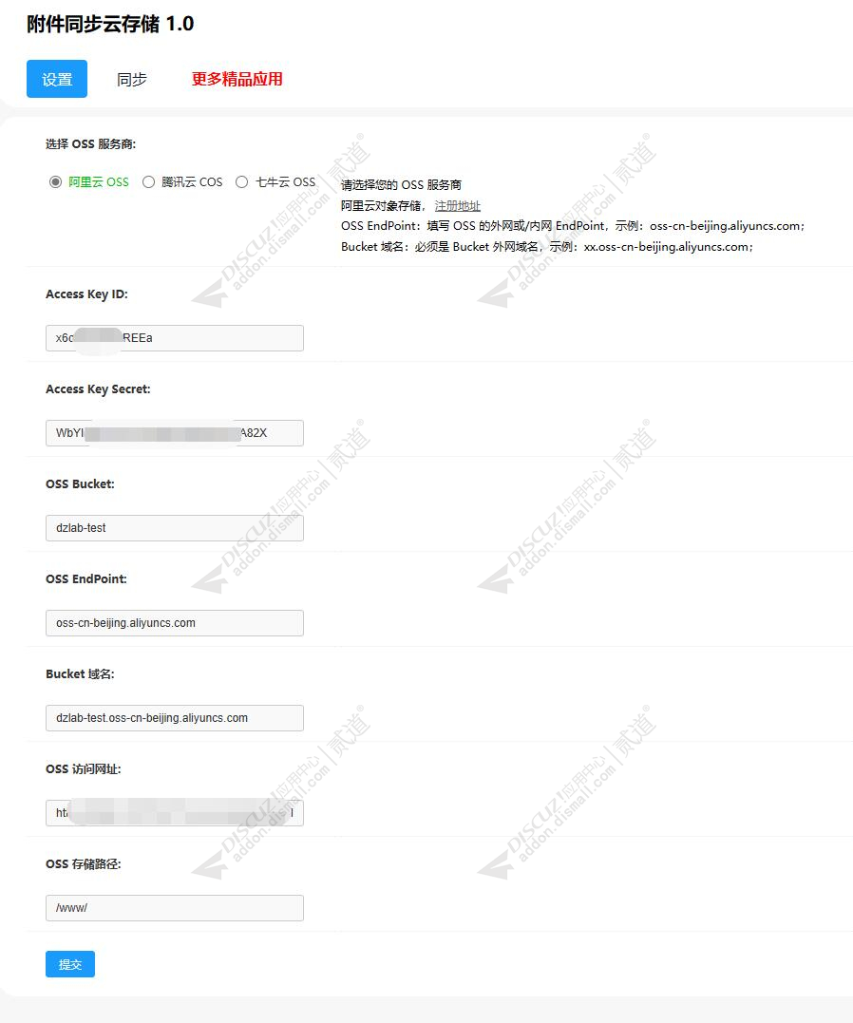Click the xx.oss-cn-beijing.aliyuncs.com Bucket hint line

pyautogui.click(x=547, y=247)
